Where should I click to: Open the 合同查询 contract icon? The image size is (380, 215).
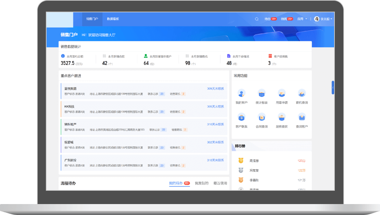pos(262,117)
